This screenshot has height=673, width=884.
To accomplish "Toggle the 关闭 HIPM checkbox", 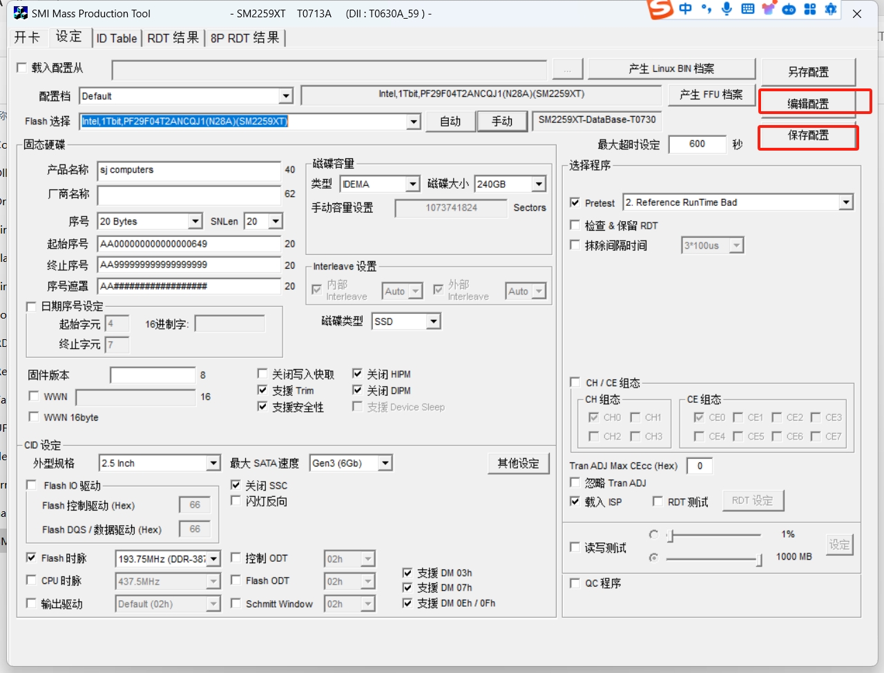I will point(357,374).
